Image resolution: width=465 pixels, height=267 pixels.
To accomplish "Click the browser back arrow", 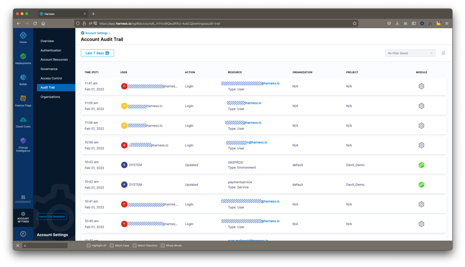I will [x=19, y=23].
